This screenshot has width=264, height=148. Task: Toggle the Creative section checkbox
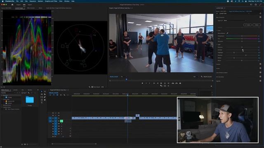[260, 64]
